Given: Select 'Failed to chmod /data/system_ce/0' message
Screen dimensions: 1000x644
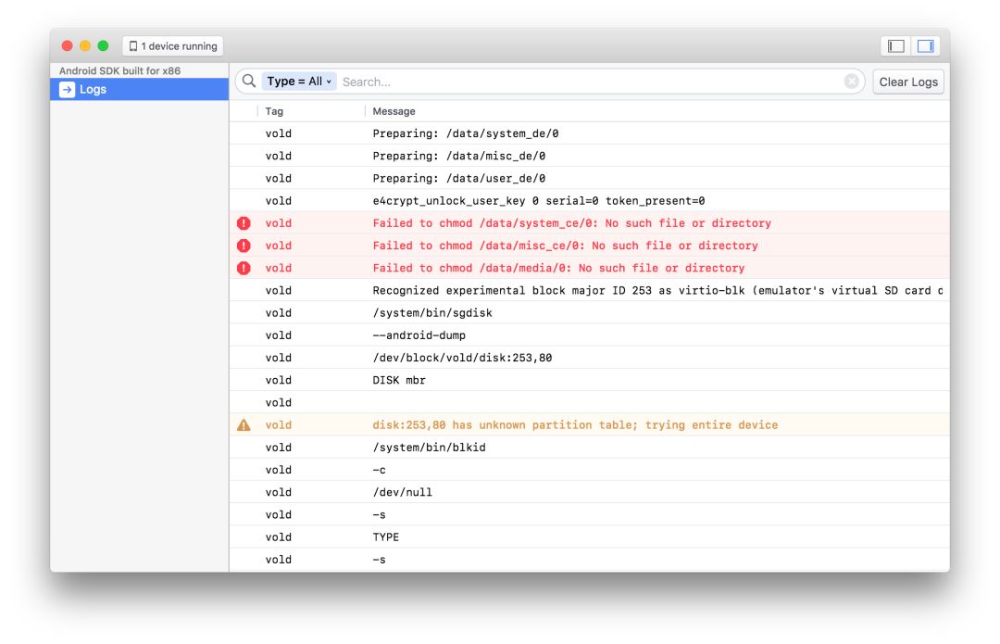Looking at the screenshot, I should pos(571,223).
